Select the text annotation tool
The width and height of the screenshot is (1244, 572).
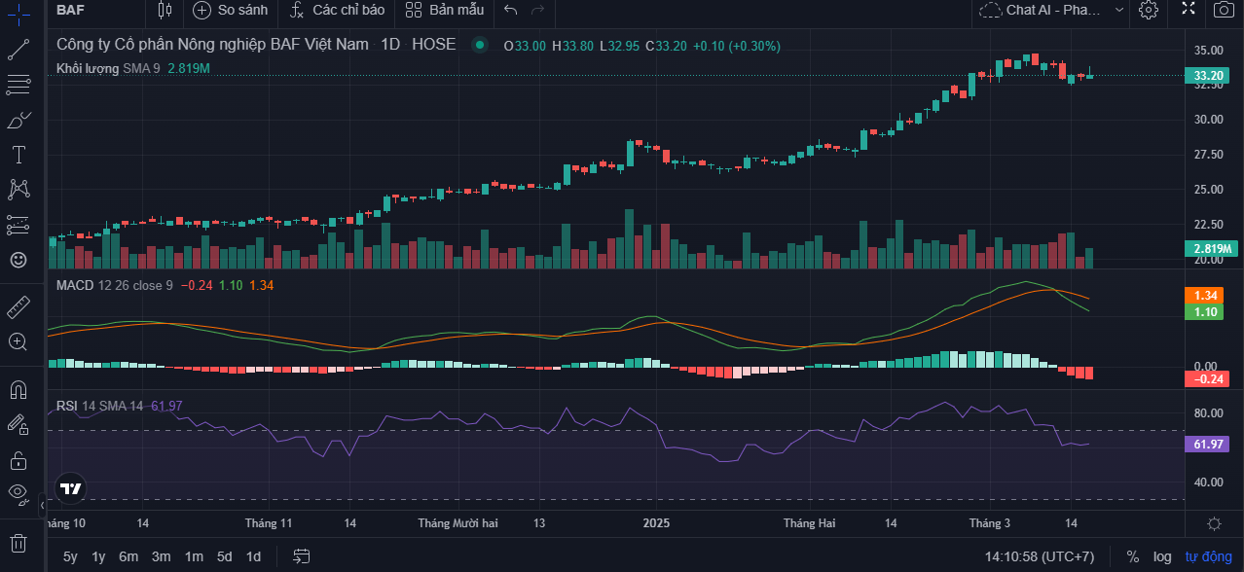click(x=18, y=155)
